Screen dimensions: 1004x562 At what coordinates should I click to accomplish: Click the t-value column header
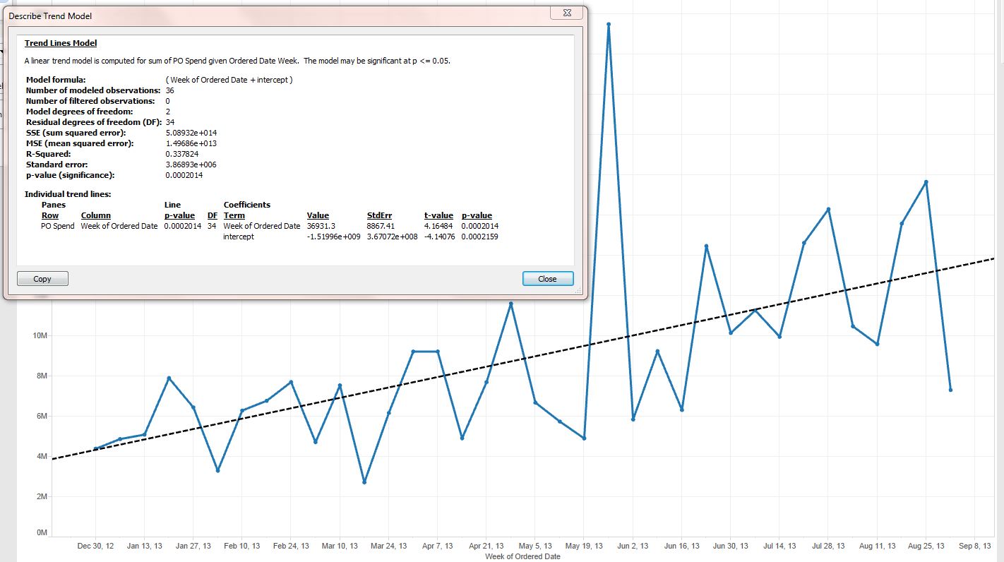coord(440,215)
